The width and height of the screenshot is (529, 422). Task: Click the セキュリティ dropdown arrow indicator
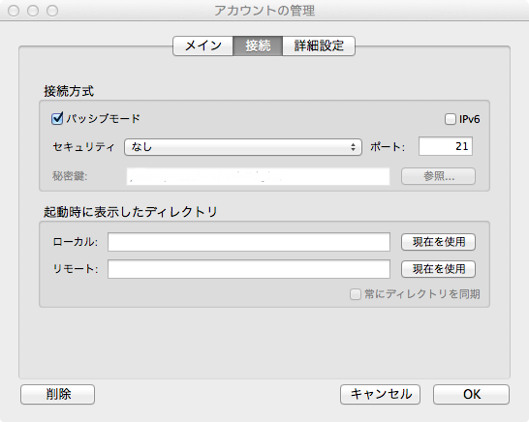tap(353, 147)
